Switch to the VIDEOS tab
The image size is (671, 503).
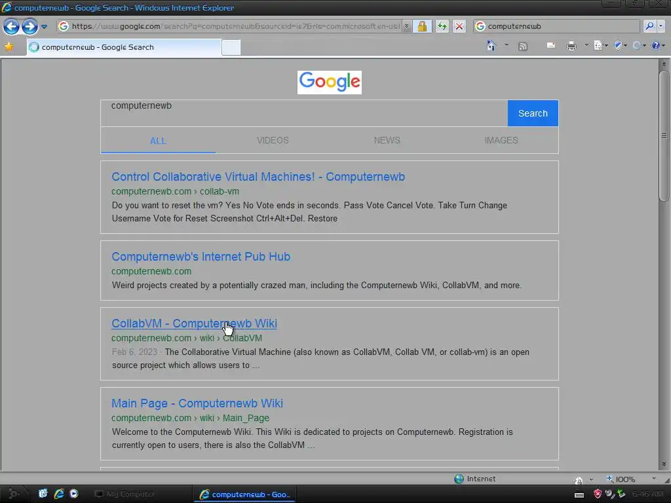273,140
